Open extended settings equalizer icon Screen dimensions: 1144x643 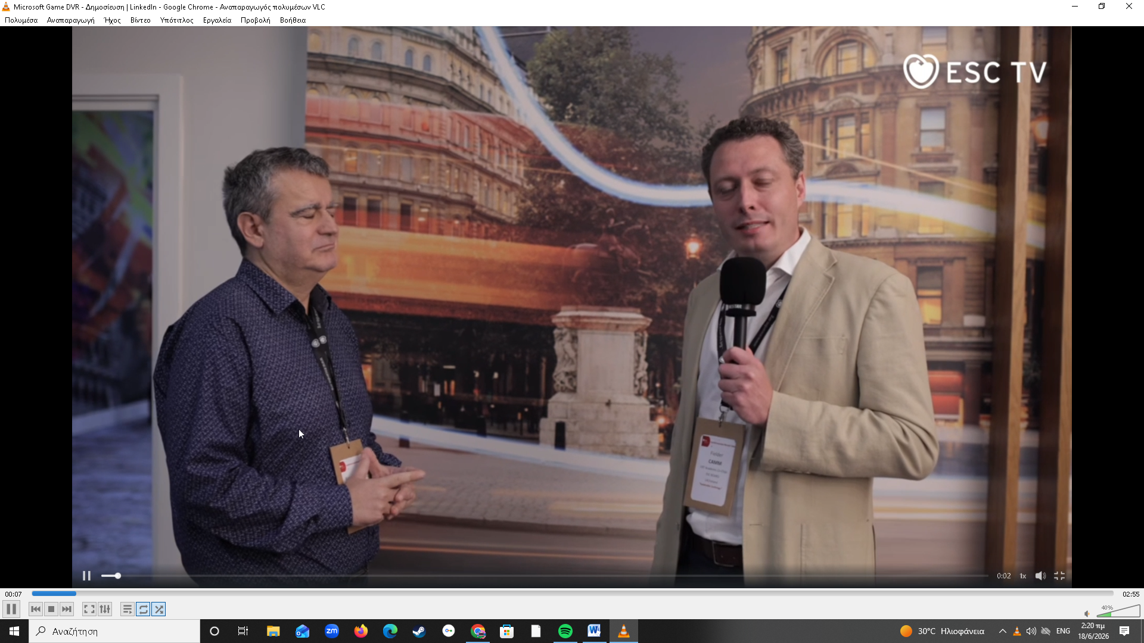[105, 609]
